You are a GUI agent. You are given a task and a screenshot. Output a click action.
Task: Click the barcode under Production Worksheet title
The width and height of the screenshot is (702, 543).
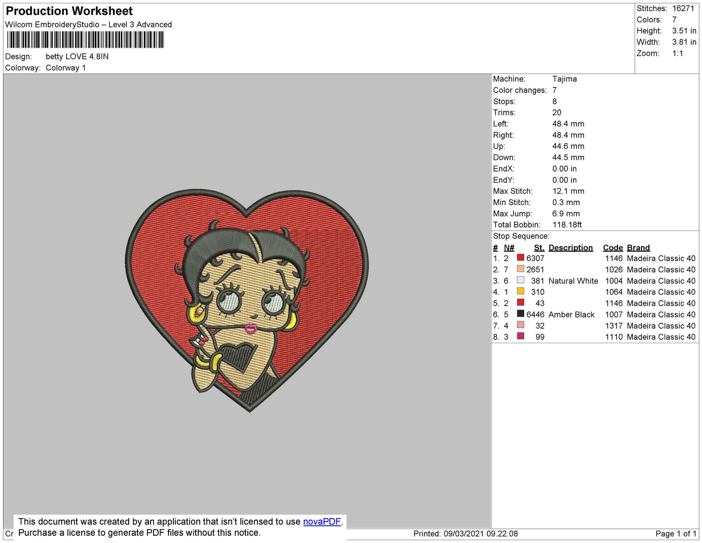[86, 40]
